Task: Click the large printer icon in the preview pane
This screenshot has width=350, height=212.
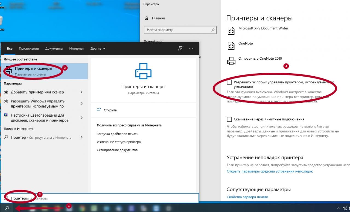Action: tap(143, 71)
